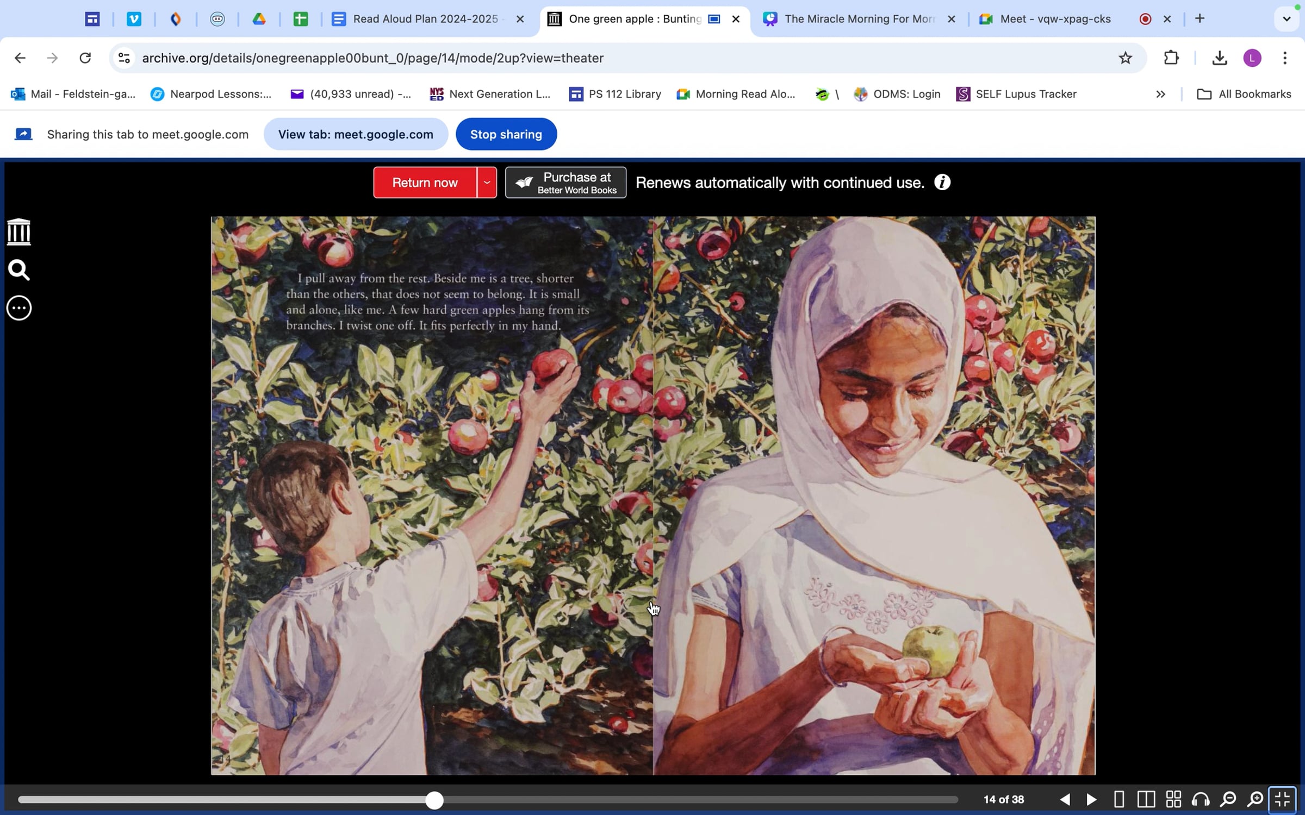Open the Chrome downloads icon
The image size is (1305, 815).
click(1220, 58)
